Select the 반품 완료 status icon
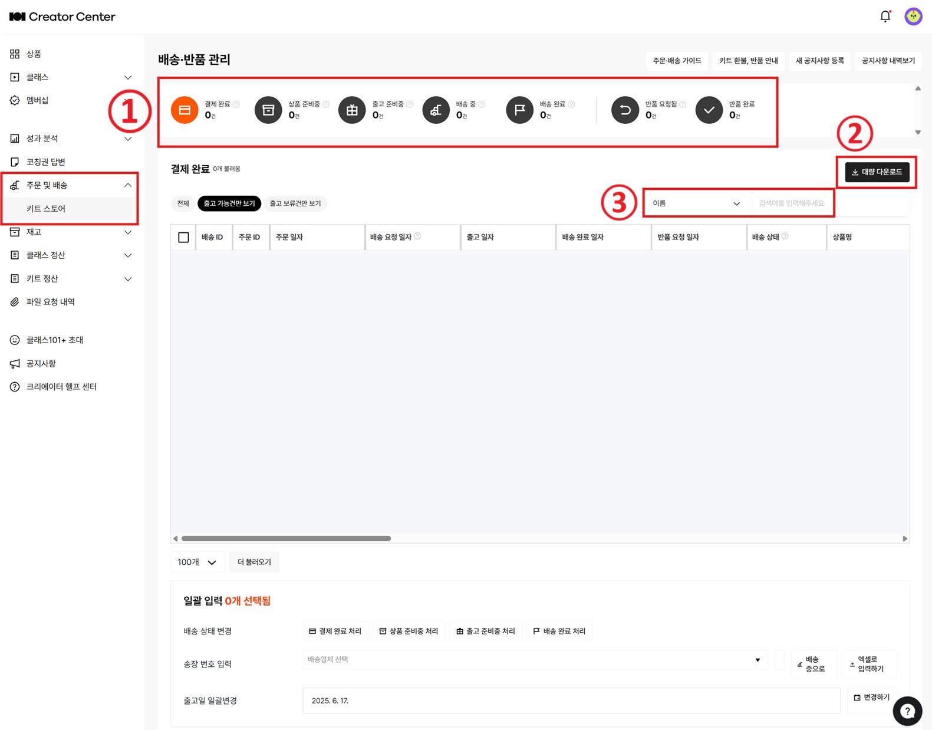The height and width of the screenshot is (730, 932). coord(709,110)
